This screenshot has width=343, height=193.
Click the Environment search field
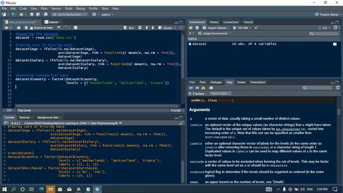[x=324, y=33]
